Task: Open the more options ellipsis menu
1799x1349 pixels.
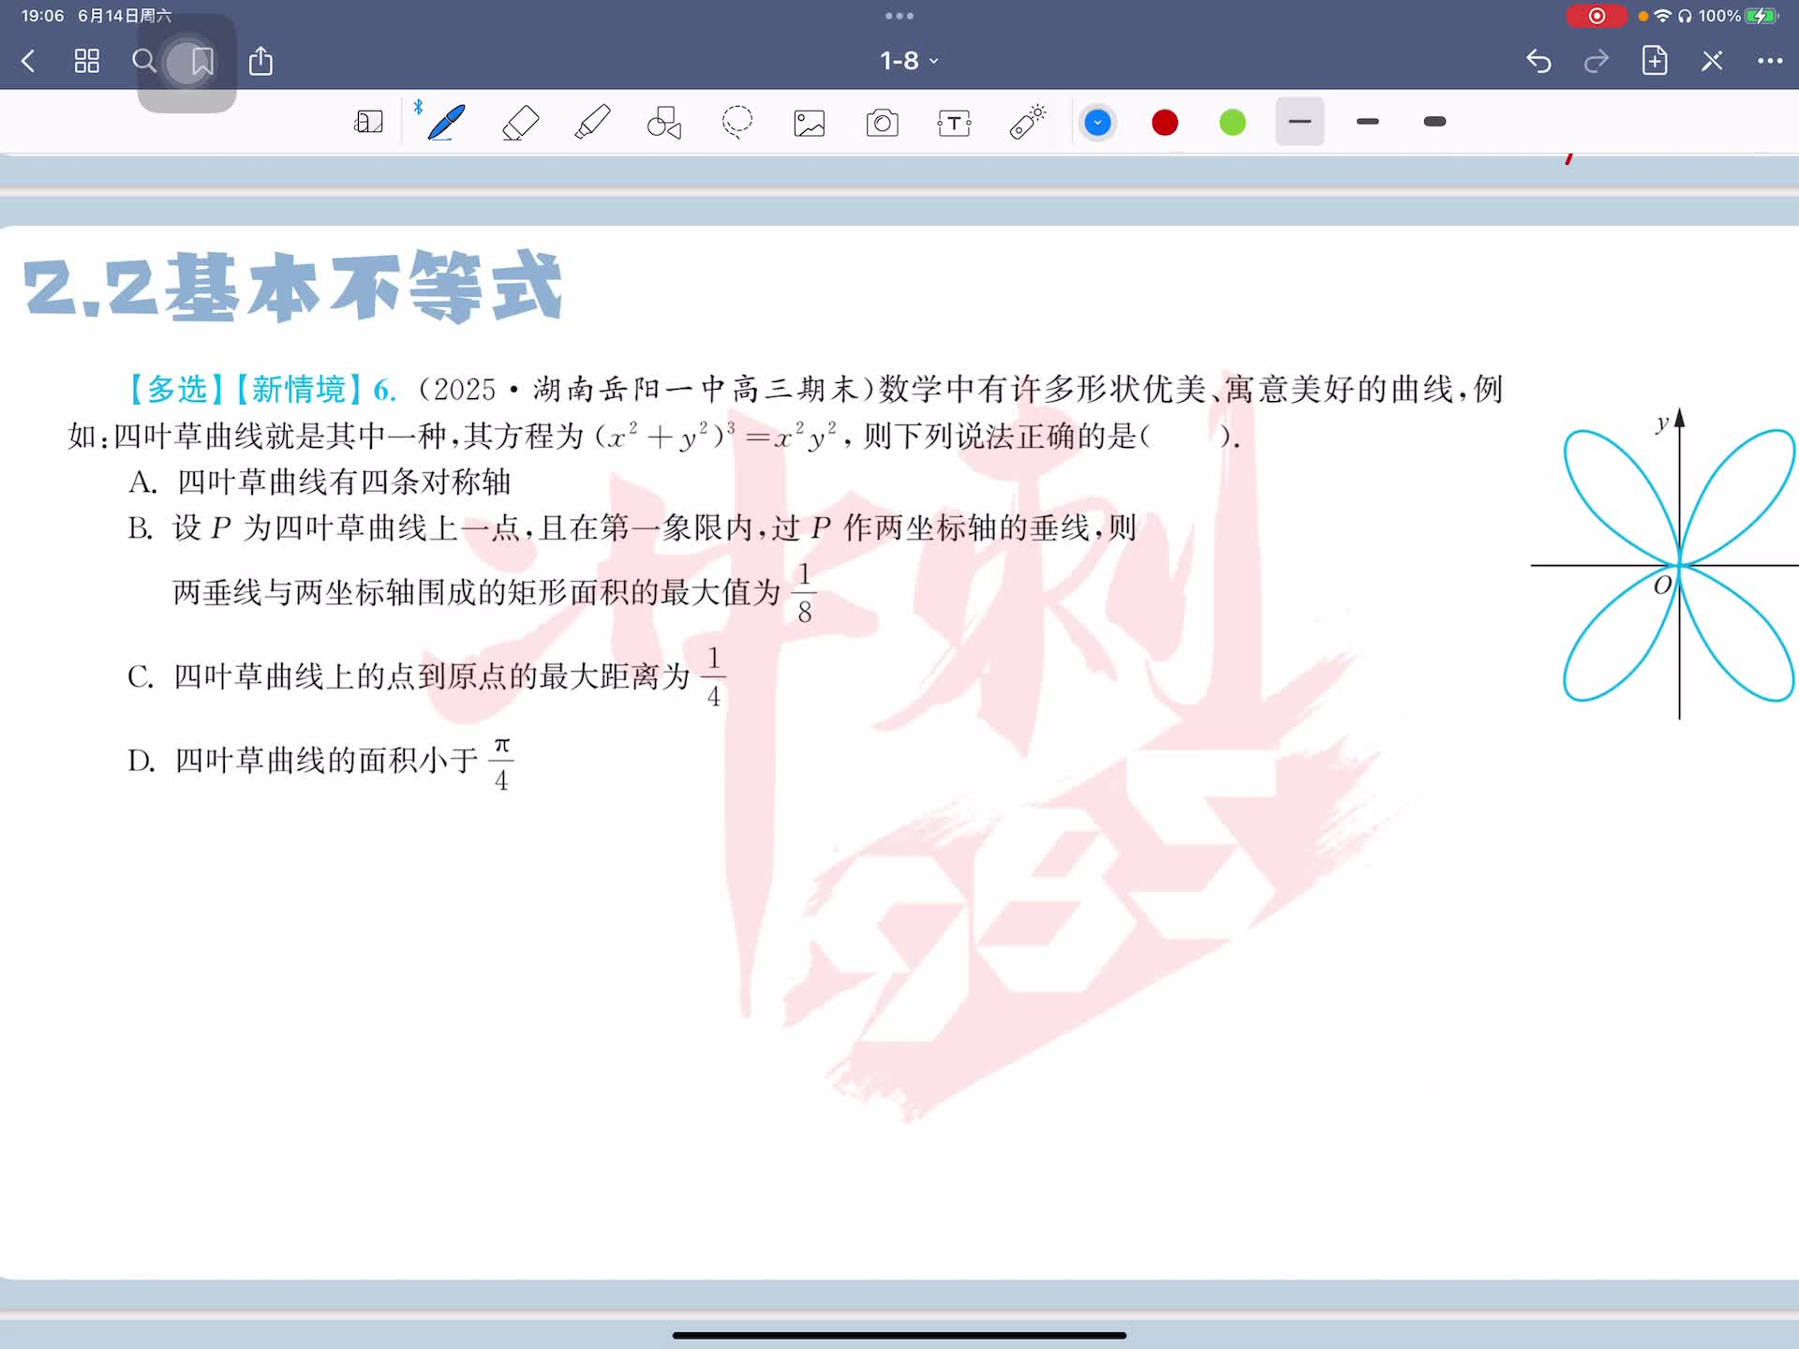Action: click(1769, 62)
